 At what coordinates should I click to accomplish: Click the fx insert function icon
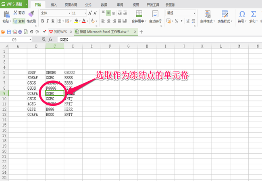click(x=50, y=39)
